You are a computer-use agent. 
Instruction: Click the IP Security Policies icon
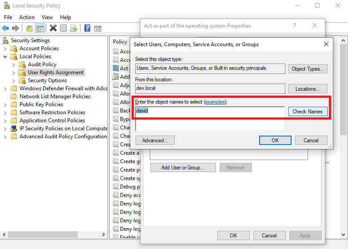[14, 129]
